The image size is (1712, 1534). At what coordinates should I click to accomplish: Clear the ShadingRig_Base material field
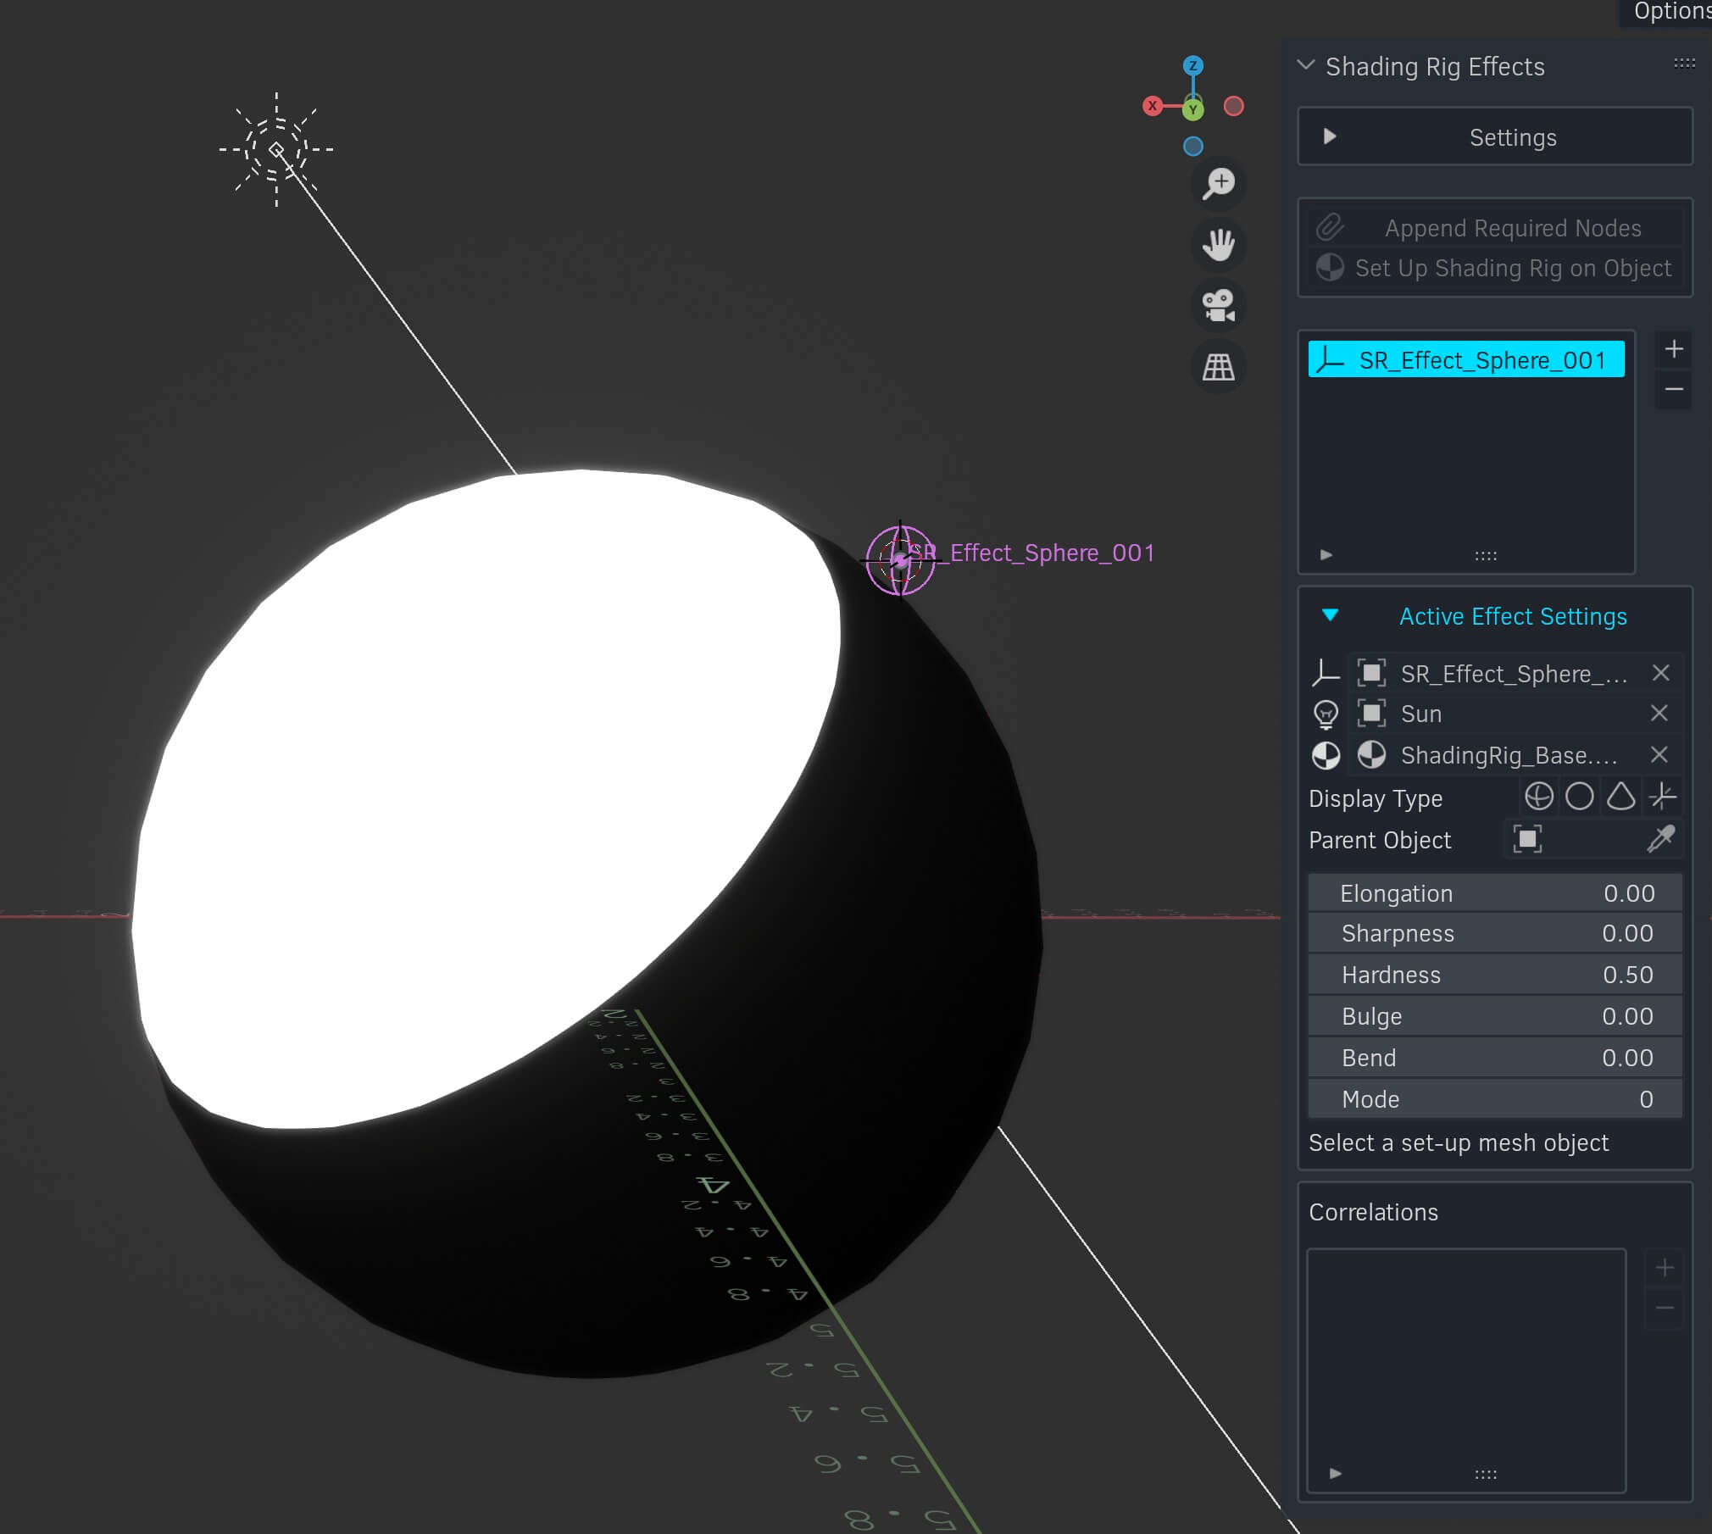pyautogui.click(x=1659, y=755)
